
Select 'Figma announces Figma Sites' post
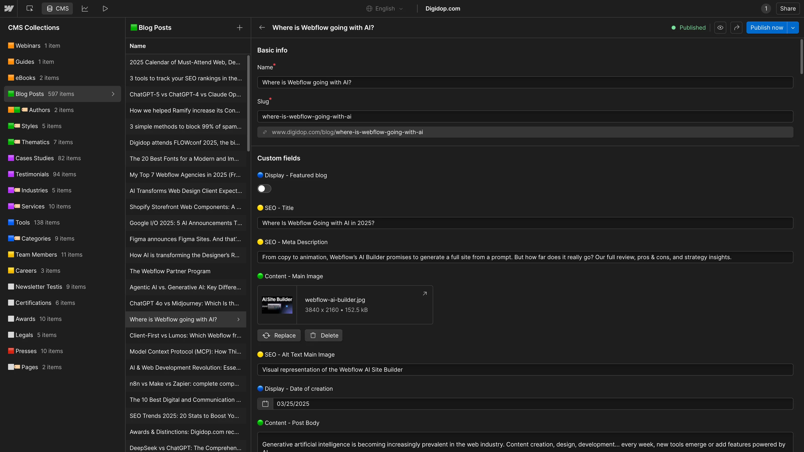pyautogui.click(x=186, y=239)
